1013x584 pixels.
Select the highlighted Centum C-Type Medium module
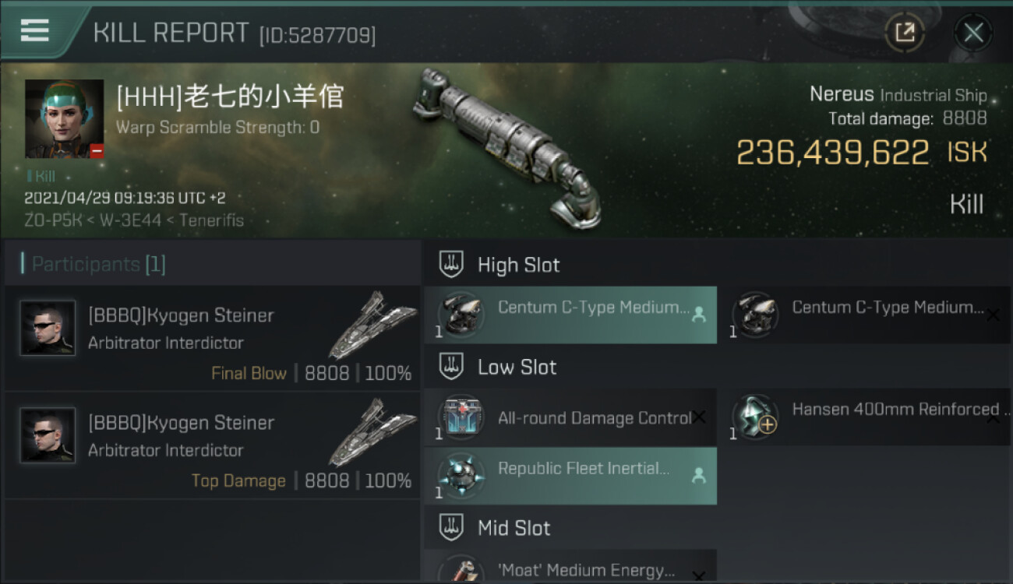pyautogui.click(x=570, y=315)
